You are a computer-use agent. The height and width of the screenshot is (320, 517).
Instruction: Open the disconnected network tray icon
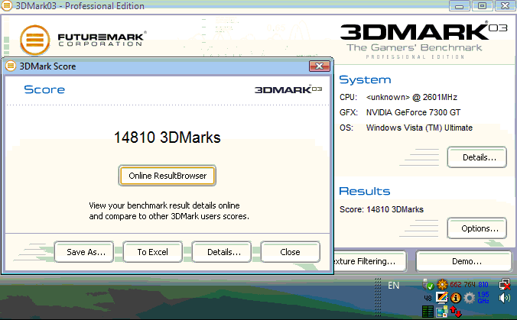point(504,284)
